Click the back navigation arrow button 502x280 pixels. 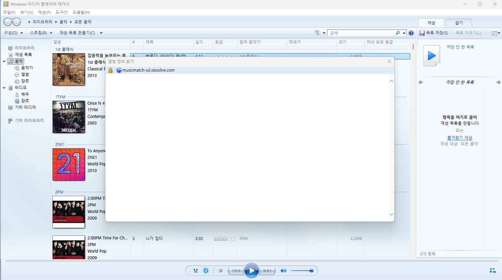tap(8, 22)
